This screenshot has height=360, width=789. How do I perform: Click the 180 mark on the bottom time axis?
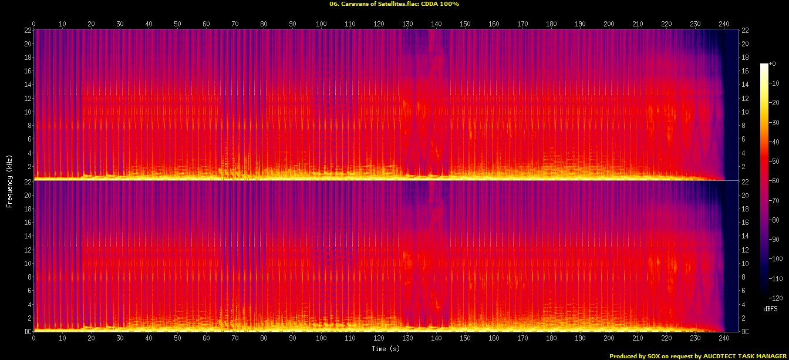[551, 338]
